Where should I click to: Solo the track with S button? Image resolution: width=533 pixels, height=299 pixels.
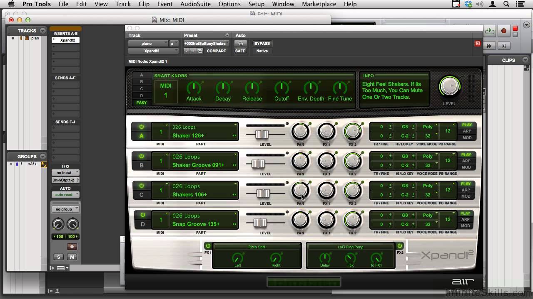pyautogui.click(x=59, y=257)
